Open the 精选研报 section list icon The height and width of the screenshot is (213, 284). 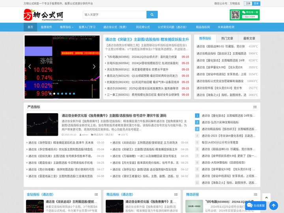click(x=255, y=194)
